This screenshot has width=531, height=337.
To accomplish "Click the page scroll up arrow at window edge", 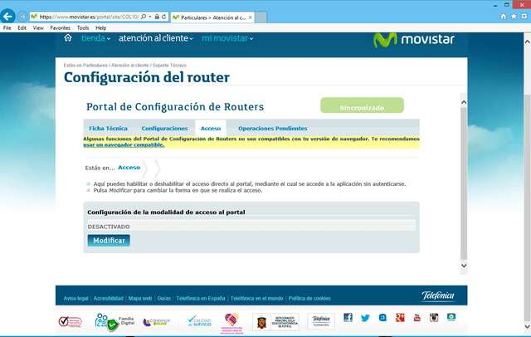I will [x=528, y=42].
